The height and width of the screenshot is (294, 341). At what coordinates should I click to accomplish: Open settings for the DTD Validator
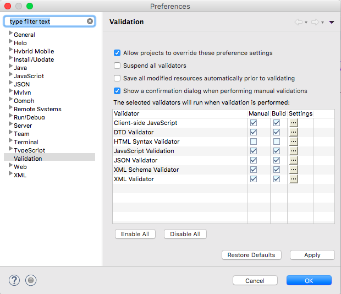tap(293, 132)
